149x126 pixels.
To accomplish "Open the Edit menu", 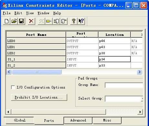I will pyautogui.click(x=18, y=13).
